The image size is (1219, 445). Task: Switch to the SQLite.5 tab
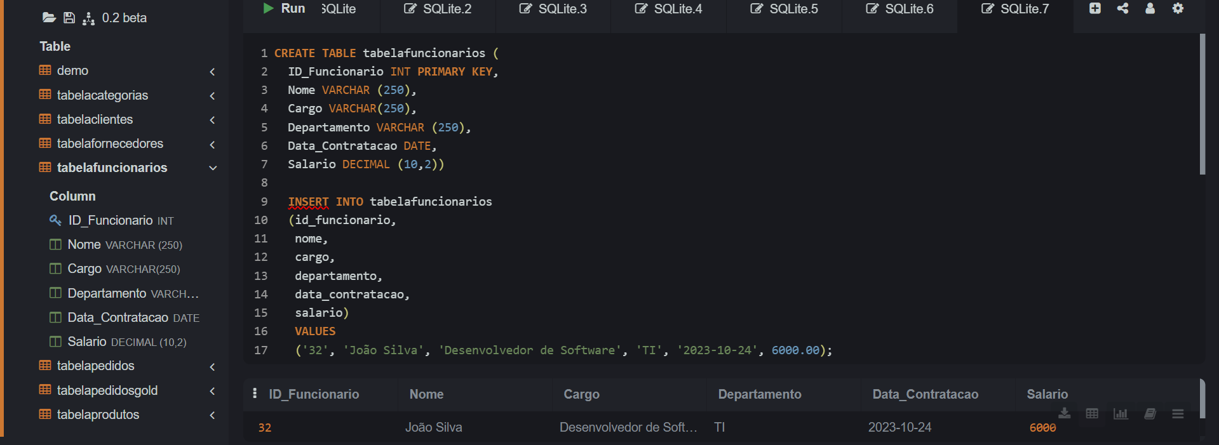785,9
